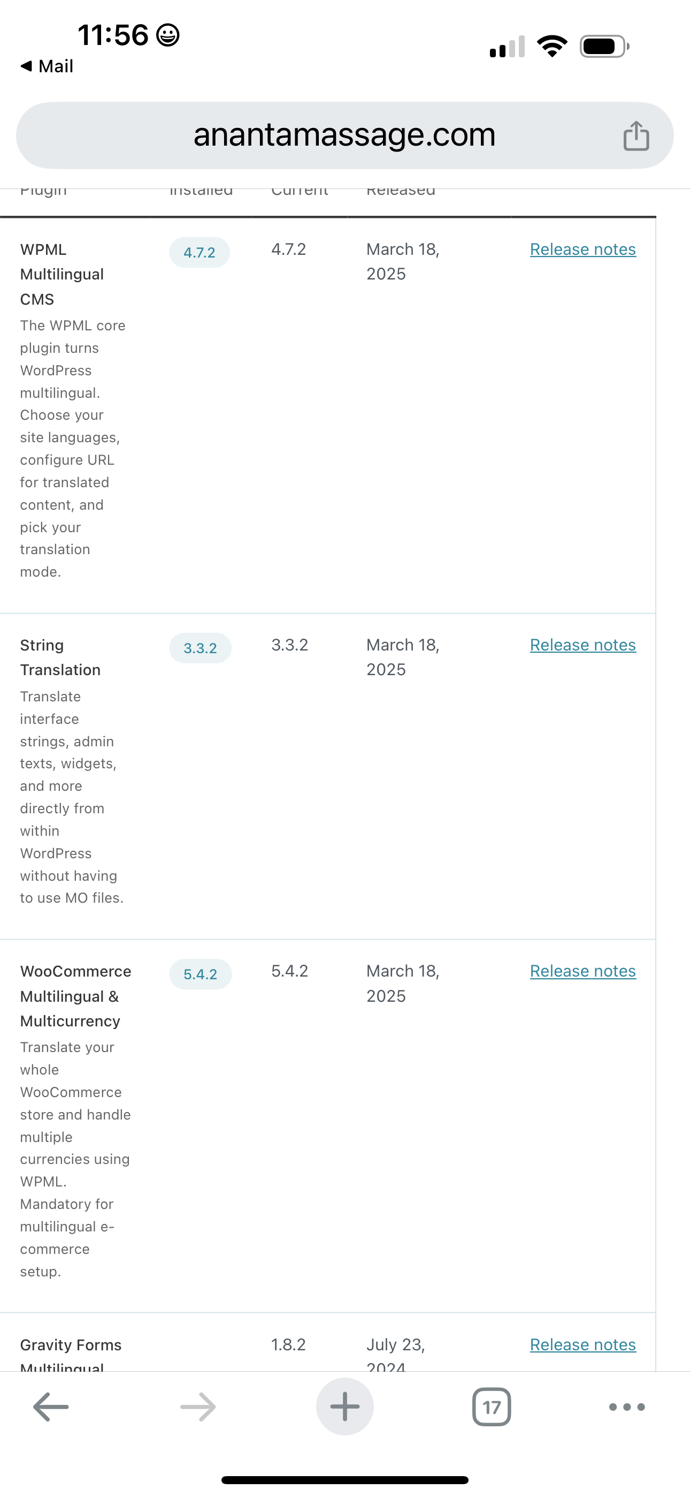Viewport: 690px width, 1497px height.
Task: Tap the 5.4.2 installed version badge
Action: [x=200, y=974]
